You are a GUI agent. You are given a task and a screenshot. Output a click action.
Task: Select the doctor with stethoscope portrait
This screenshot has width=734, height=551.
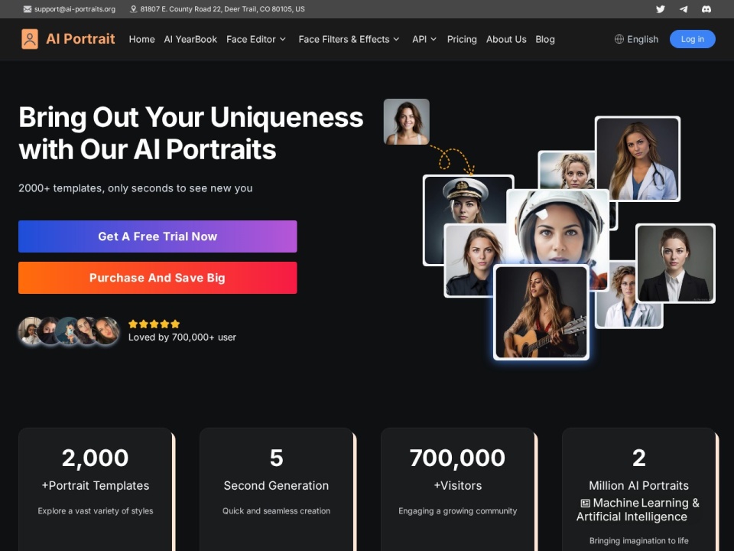point(638,159)
